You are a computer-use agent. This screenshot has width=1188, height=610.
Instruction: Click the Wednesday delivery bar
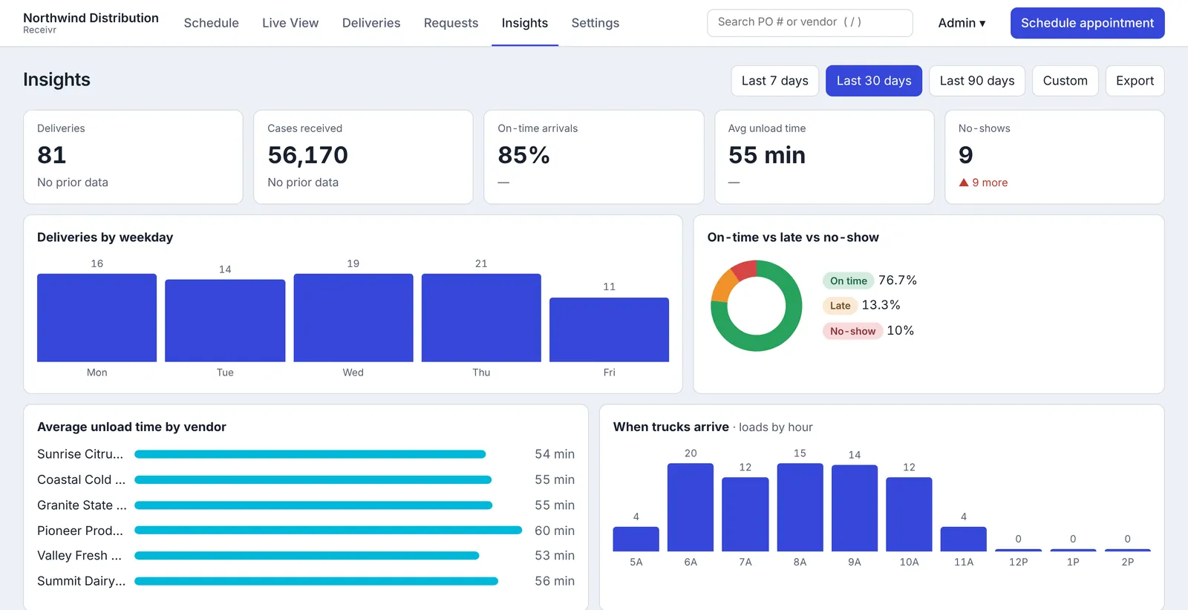point(353,318)
